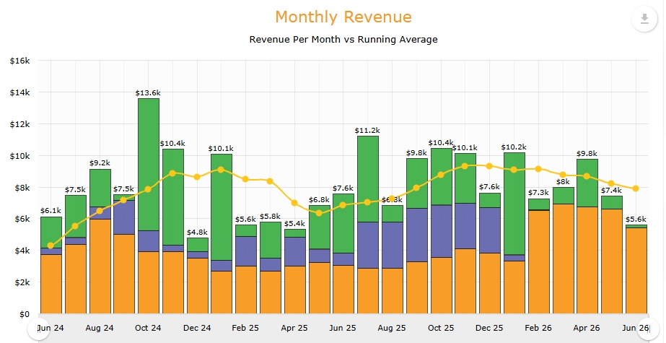666x343 pixels.
Task: Select the purple segment of the Apr 25 bar
Action: tap(295, 251)
